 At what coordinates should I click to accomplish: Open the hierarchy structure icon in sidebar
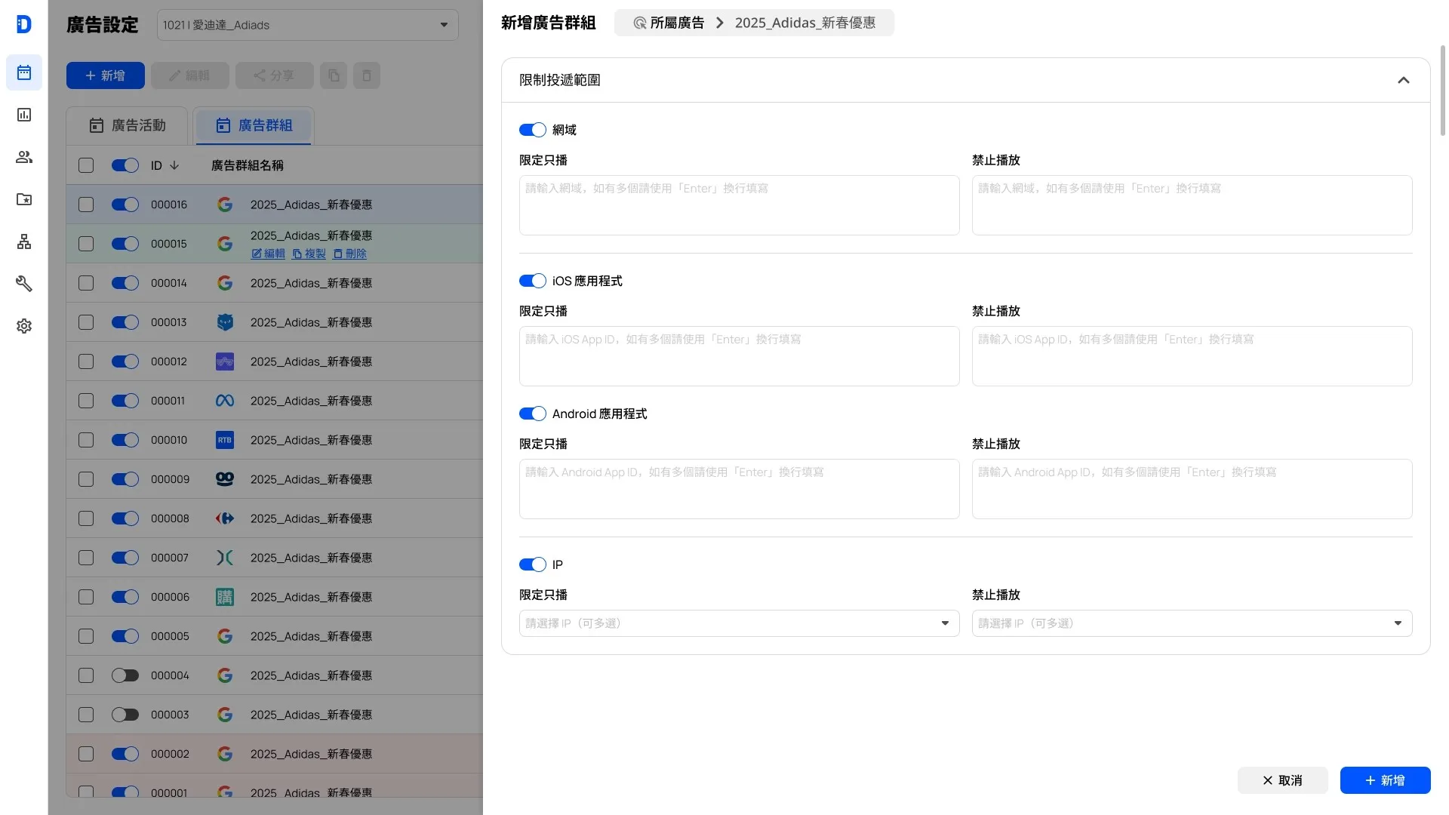pyautogui.click(x=24, y=241)
